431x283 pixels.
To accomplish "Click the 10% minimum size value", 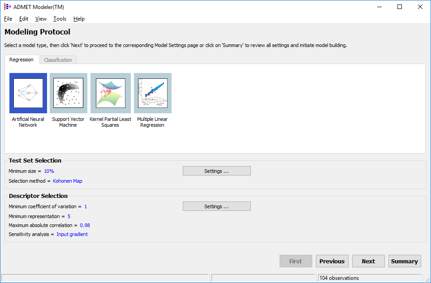I will tap(49, 171).
